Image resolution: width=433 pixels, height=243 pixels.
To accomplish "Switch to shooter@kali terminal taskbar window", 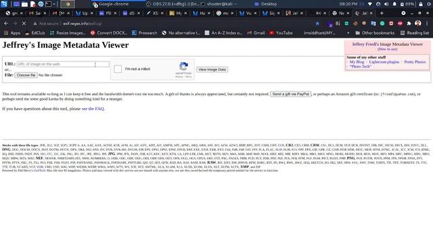I will point(219,4).
